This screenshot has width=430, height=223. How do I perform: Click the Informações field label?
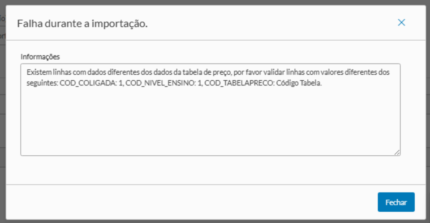(40, 57)
